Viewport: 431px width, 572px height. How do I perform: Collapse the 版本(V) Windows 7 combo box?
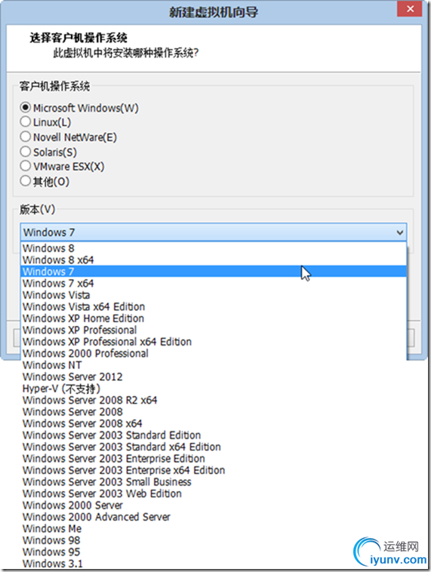tap(214, 232)
